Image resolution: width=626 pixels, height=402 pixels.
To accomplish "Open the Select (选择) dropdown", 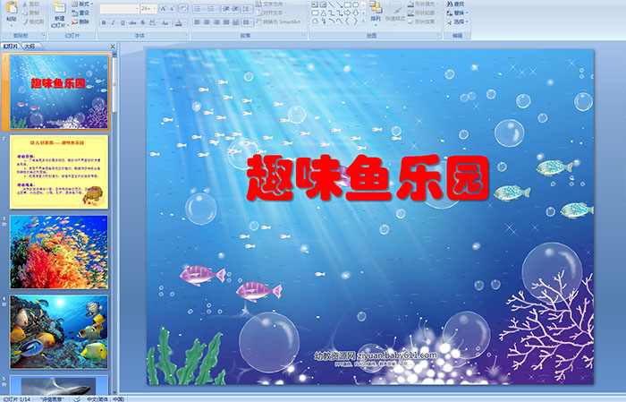I will 458,21.
